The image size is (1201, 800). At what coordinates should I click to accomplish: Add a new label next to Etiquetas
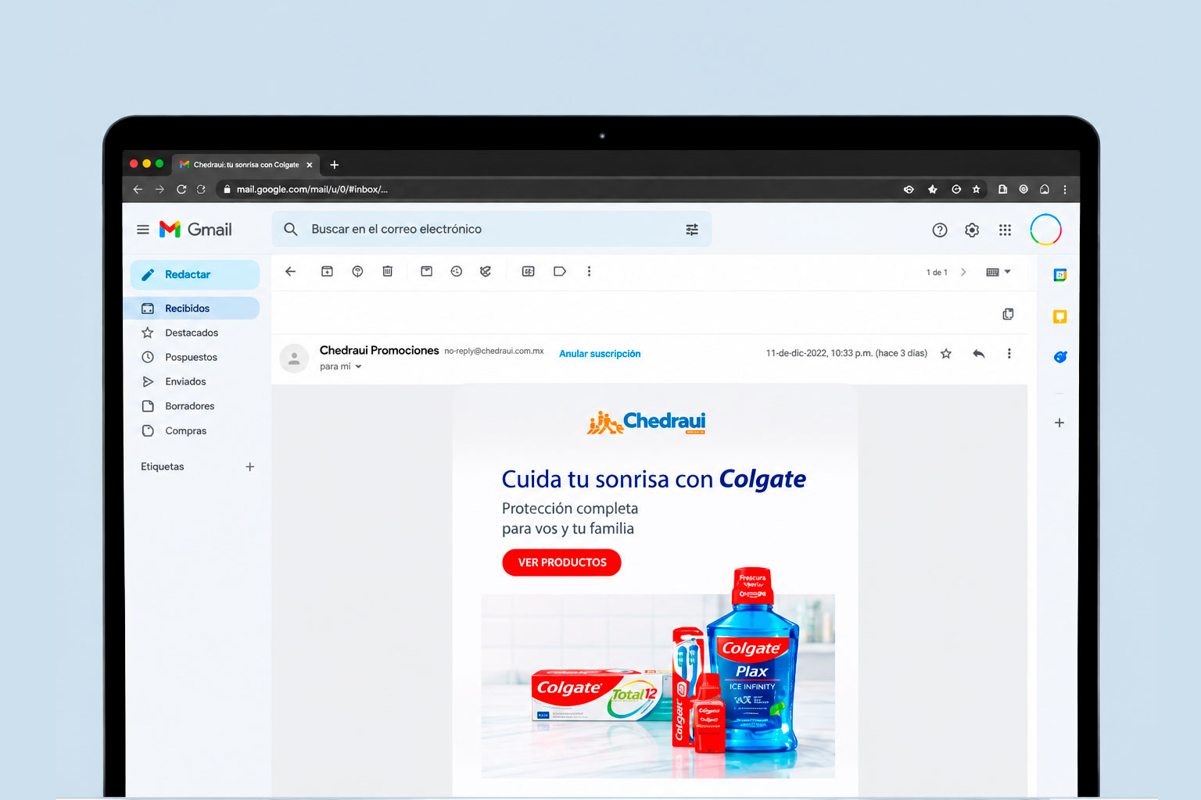click(x=250, y=467)
